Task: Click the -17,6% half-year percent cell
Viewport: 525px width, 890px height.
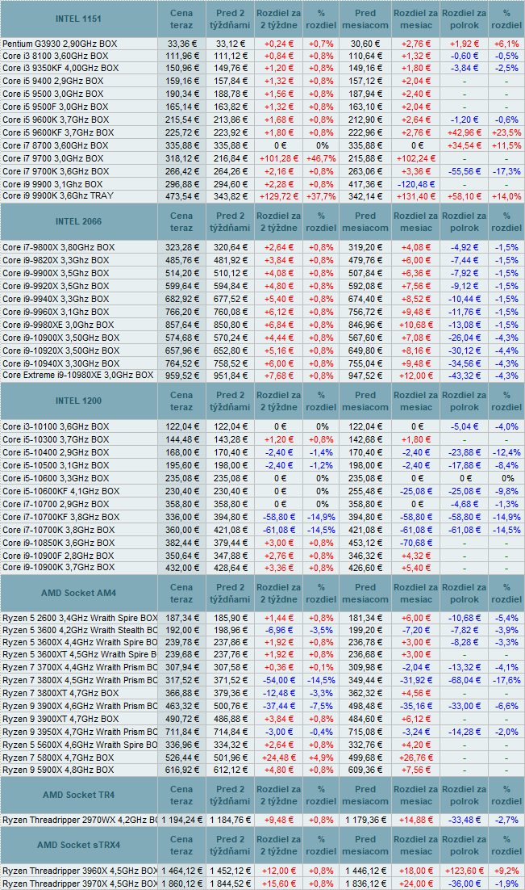Action: 506,680
